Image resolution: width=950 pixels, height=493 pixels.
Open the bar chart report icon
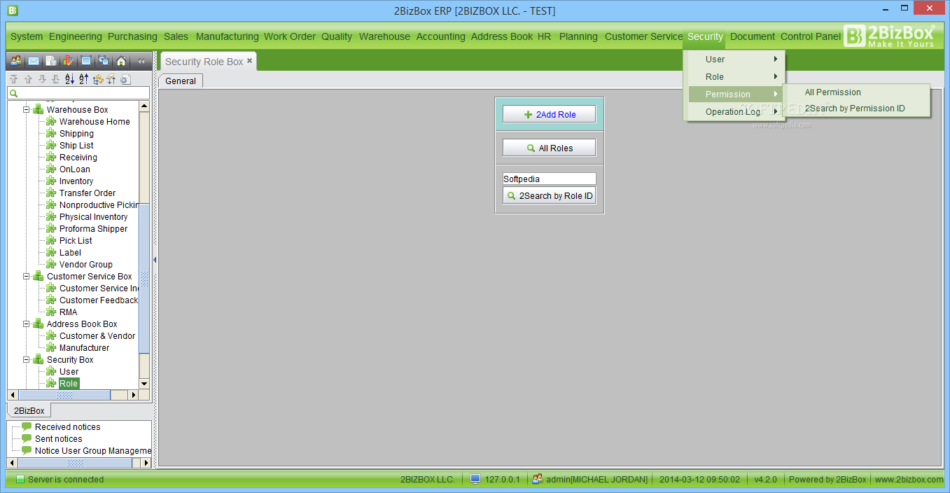(68, 61)
